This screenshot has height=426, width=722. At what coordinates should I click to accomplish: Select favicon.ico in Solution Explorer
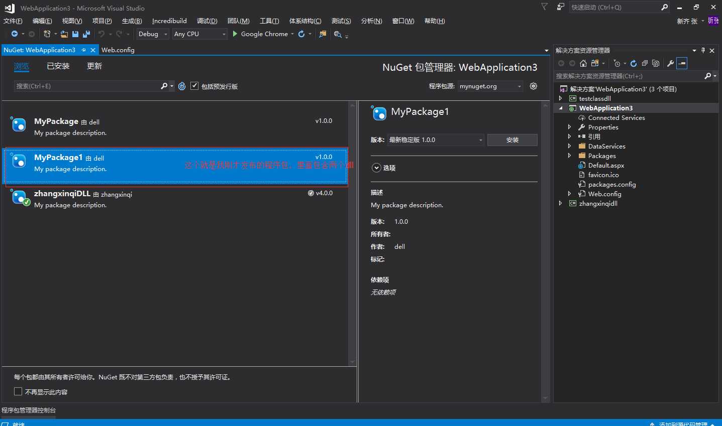tap(603, 175)
